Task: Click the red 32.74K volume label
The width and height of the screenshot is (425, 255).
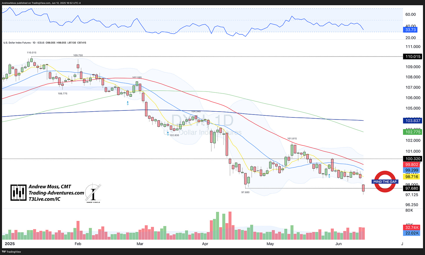Action: [x=412, y=228]
